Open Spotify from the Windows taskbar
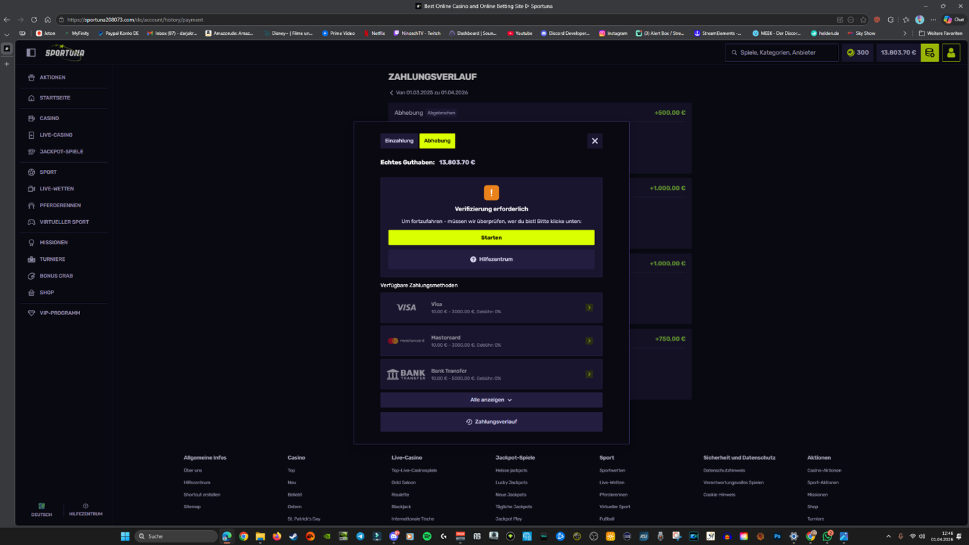The image size is (969, 545). click(427, 536)
